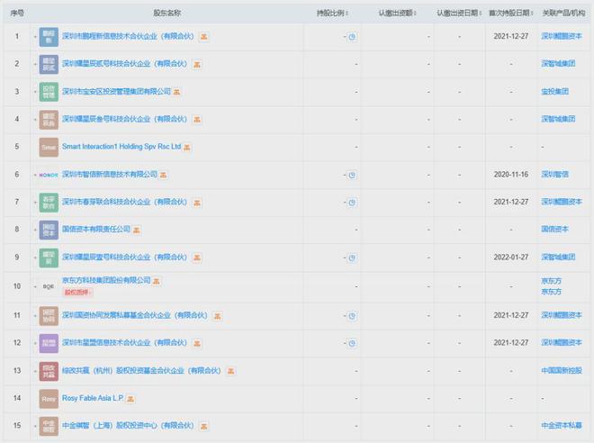Expand shareholder row 4 arrow
594x443 pixels.
pos(35,120)
